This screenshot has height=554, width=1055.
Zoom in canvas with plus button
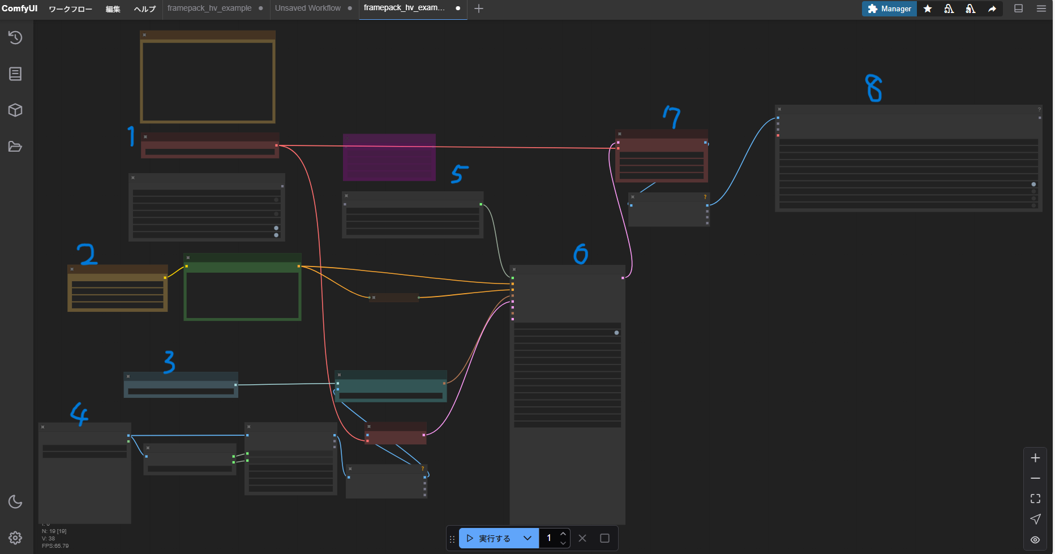click(x=1035, y=458)
